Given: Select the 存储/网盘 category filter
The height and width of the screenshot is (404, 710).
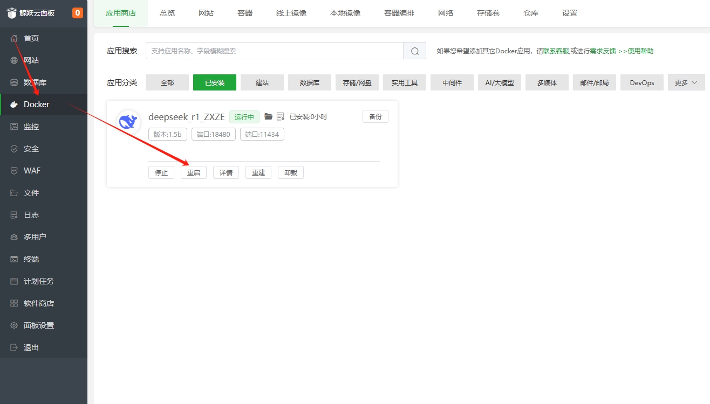Looking at the screenshot, I should click(x=357, y=82).
